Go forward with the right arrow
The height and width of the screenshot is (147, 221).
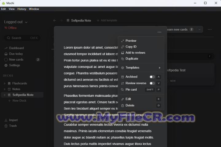click(61, 21)
